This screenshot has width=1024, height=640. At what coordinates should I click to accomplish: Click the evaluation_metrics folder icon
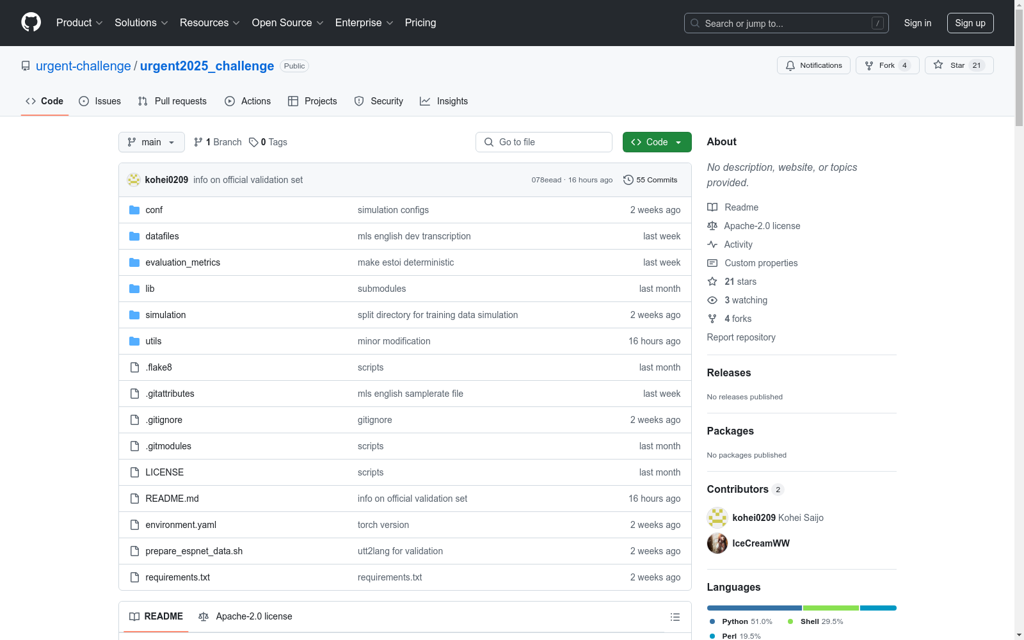click(134, 262)
